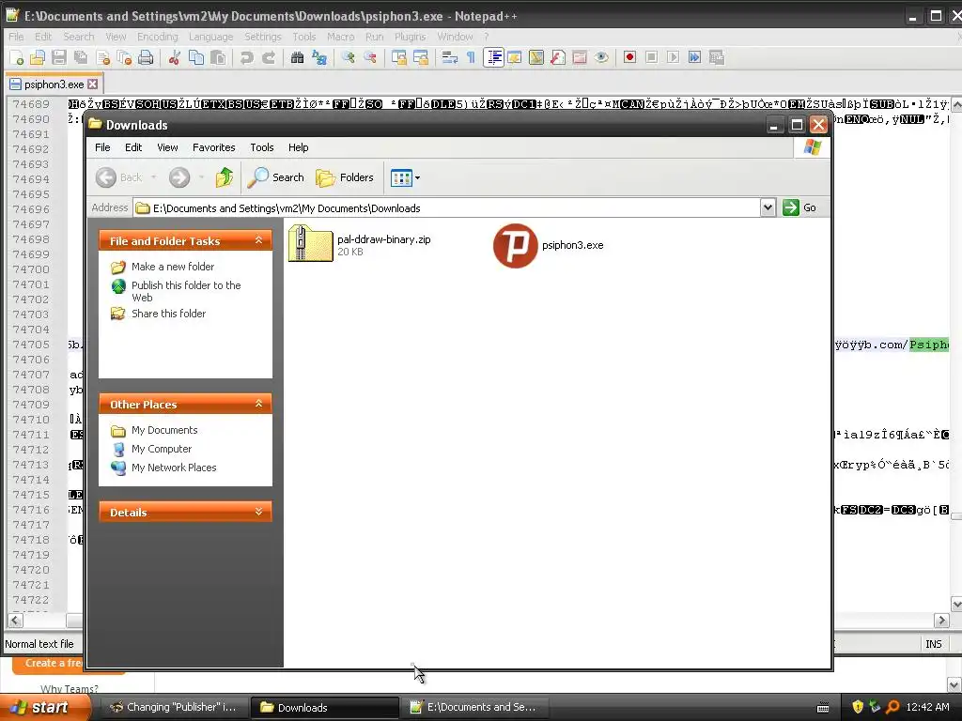Viewport: 962px width, 721px height.
Task: Click the Search button in Downloads toolbar
Action: [275, 177]
